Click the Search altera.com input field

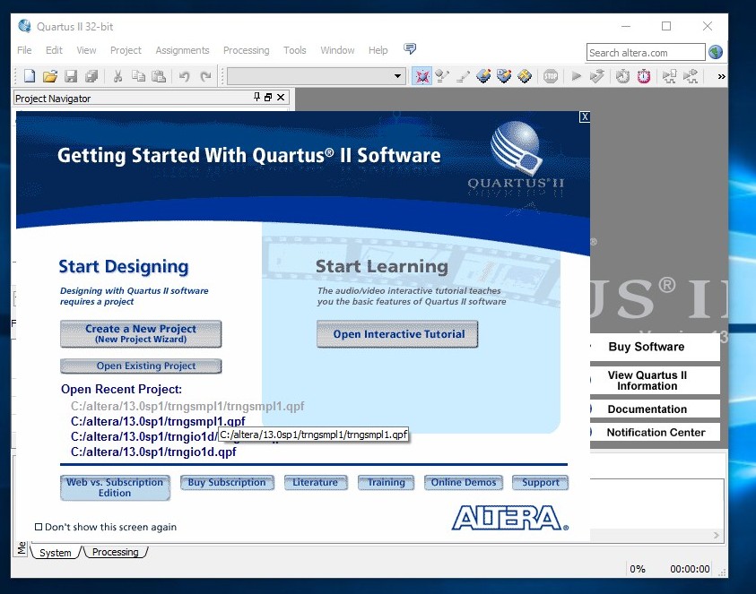tap(646, 53)
